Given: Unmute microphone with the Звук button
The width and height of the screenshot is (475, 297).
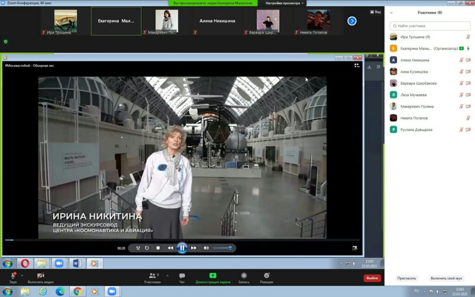Looking at the screenshot, I should pyautogui.click(x=13, y=277).
